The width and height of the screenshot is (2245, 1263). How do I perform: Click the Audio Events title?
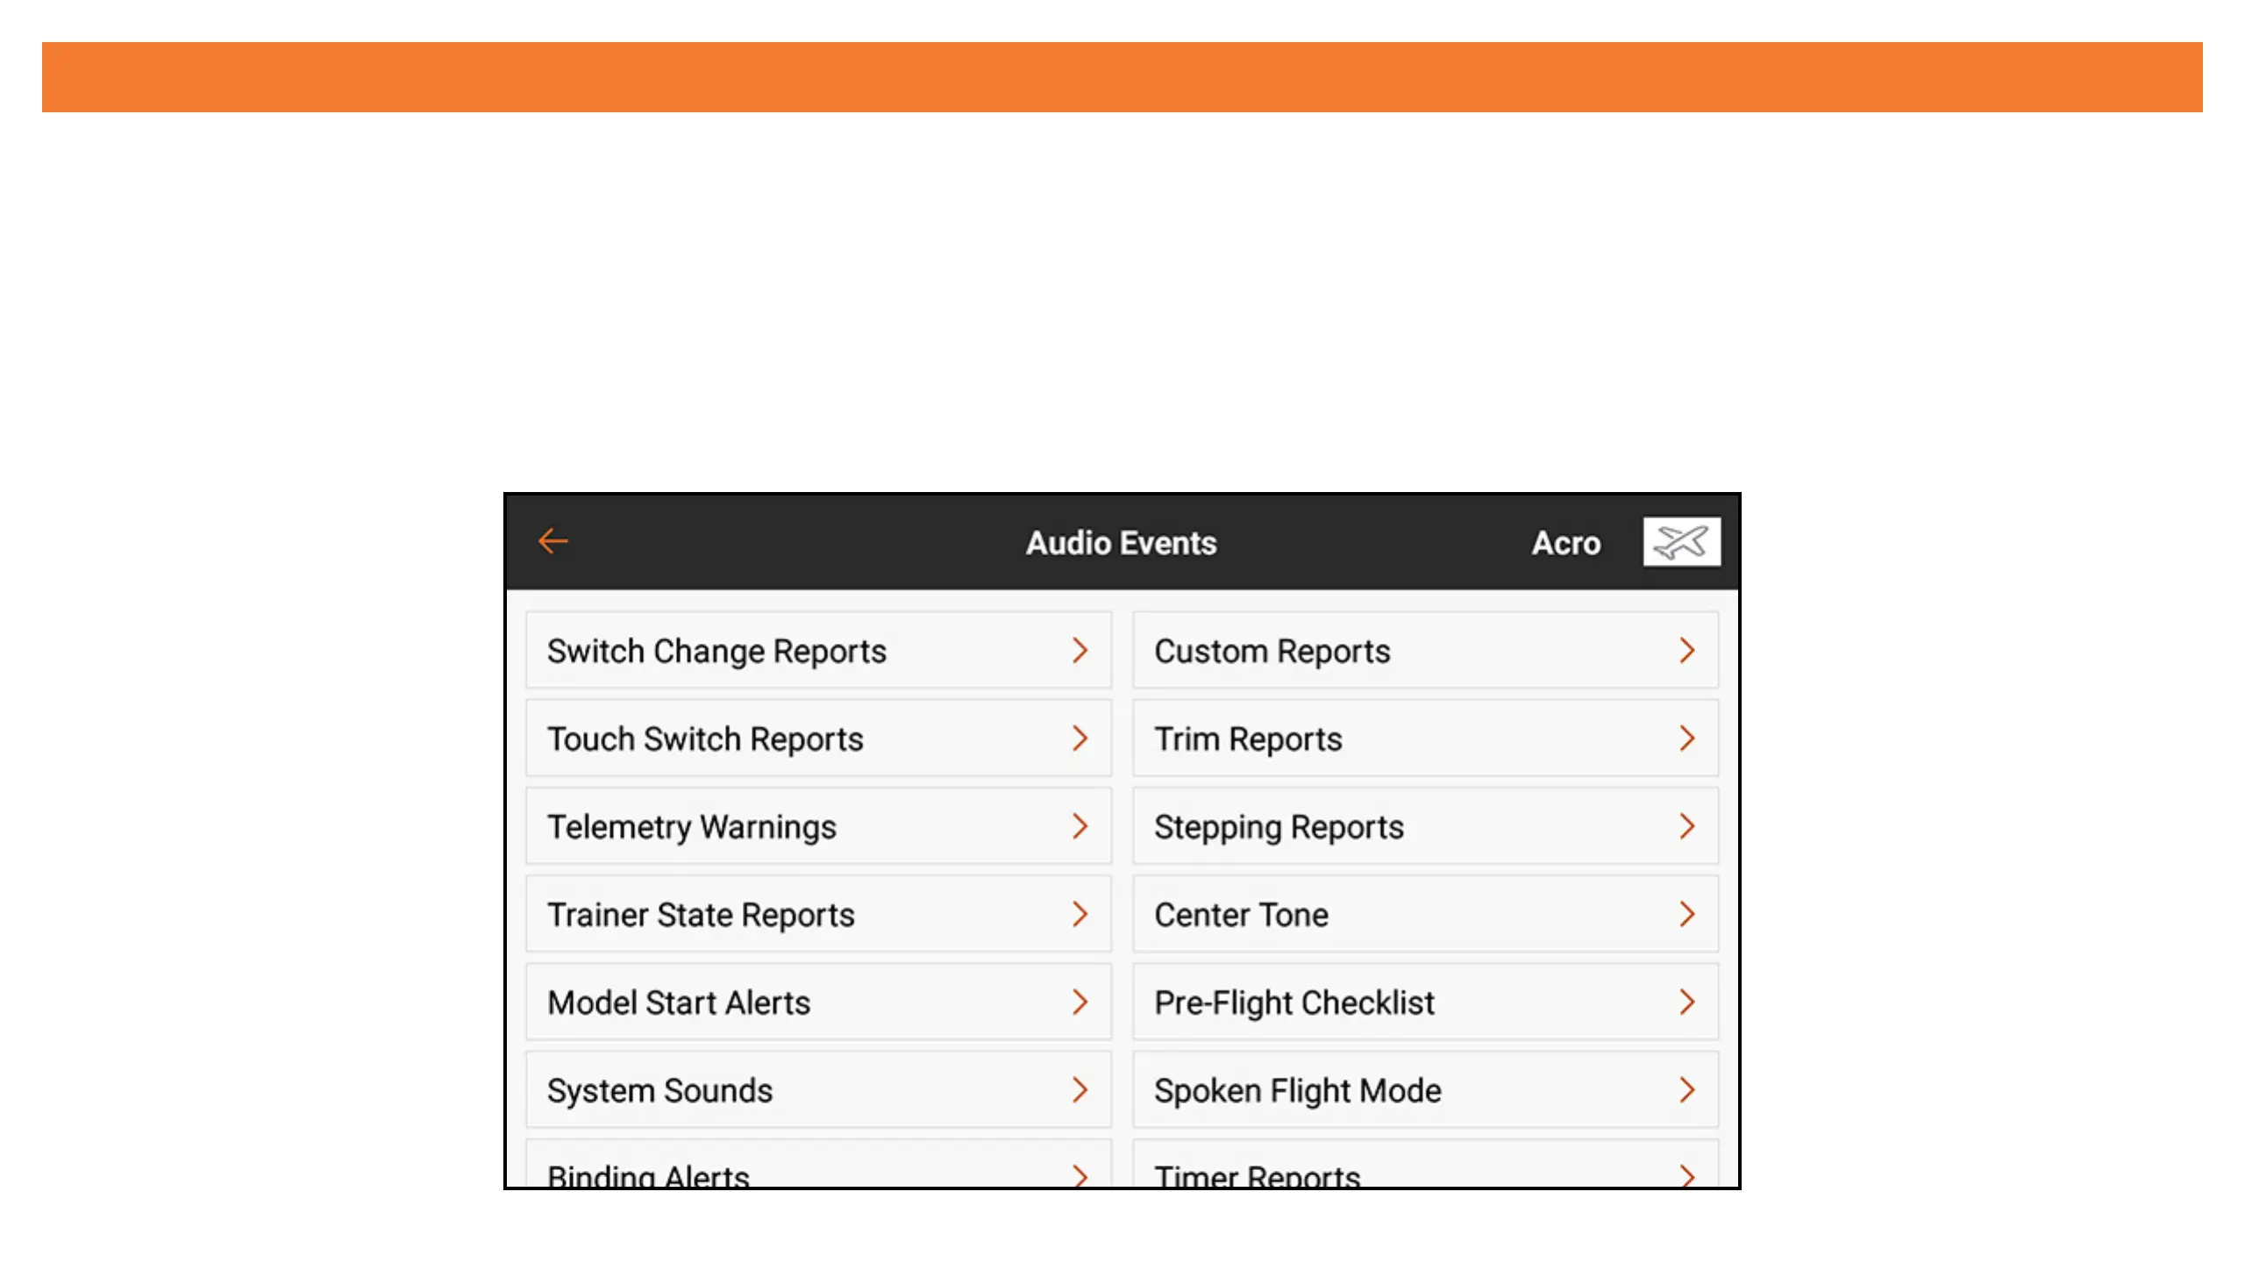coord(1121,543)
